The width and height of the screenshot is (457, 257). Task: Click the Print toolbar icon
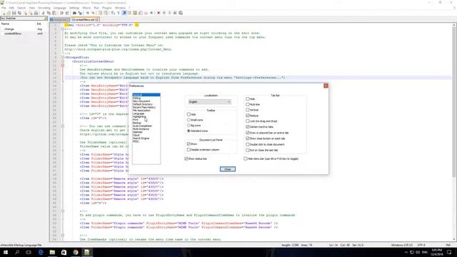pos(36,13)
